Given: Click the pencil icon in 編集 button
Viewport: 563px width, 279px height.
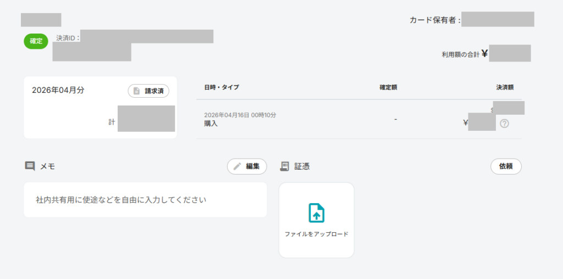Looking at the screenshot, I should click(x=237, y=166).
